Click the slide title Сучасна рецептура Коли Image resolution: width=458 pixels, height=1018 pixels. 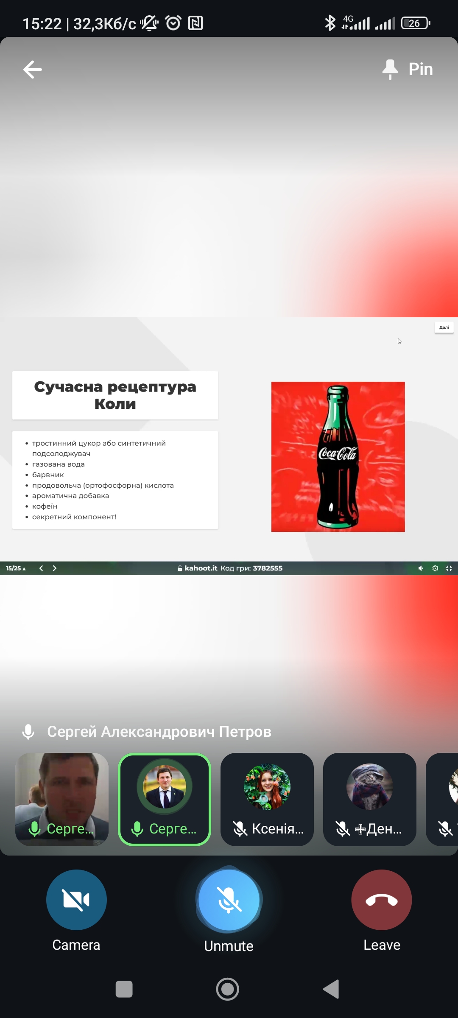click(x=115, y=395)
